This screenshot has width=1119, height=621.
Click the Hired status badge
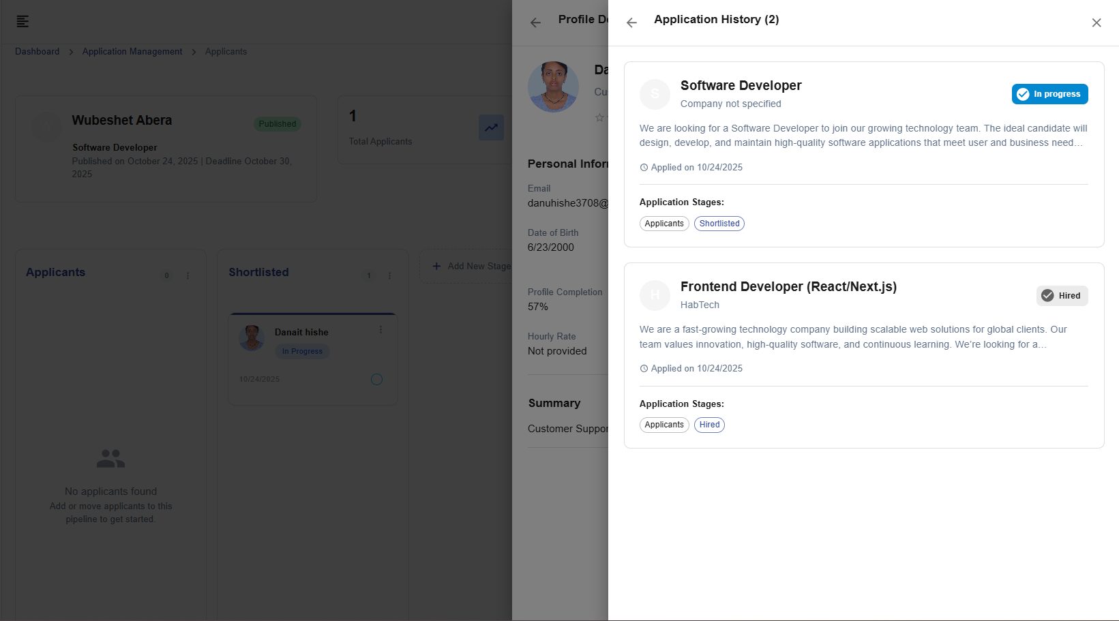[x=1062, y=296]
